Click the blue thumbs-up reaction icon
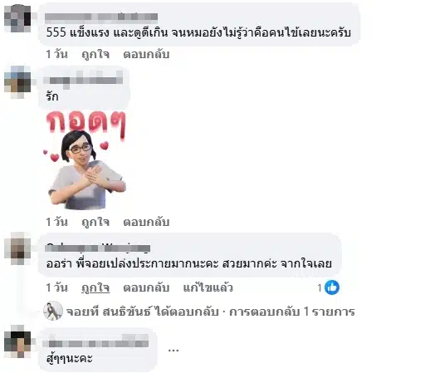The height and width of the screenshot is (373, 435). pos(332,287)
